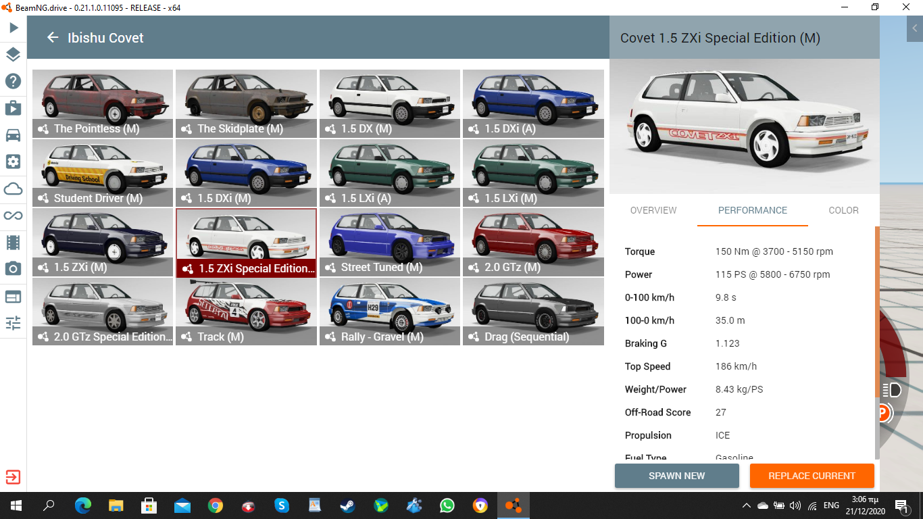Click the BeamNG taskbar icon

click(x=514, y=505)
